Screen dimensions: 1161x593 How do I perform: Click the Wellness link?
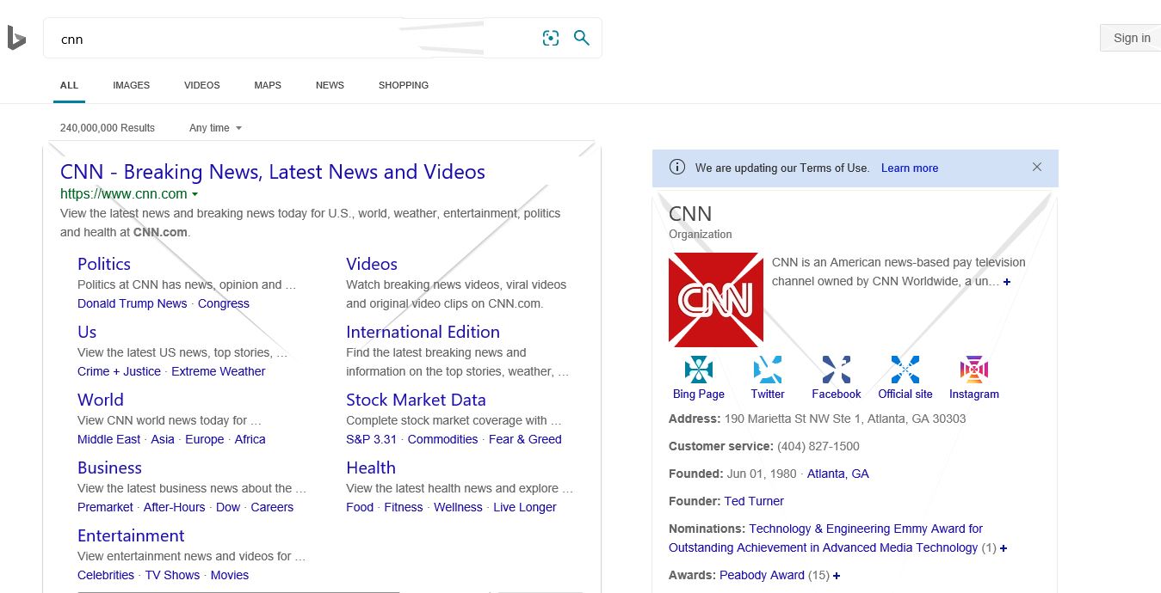pyautogui.click(x=458, y=507)
